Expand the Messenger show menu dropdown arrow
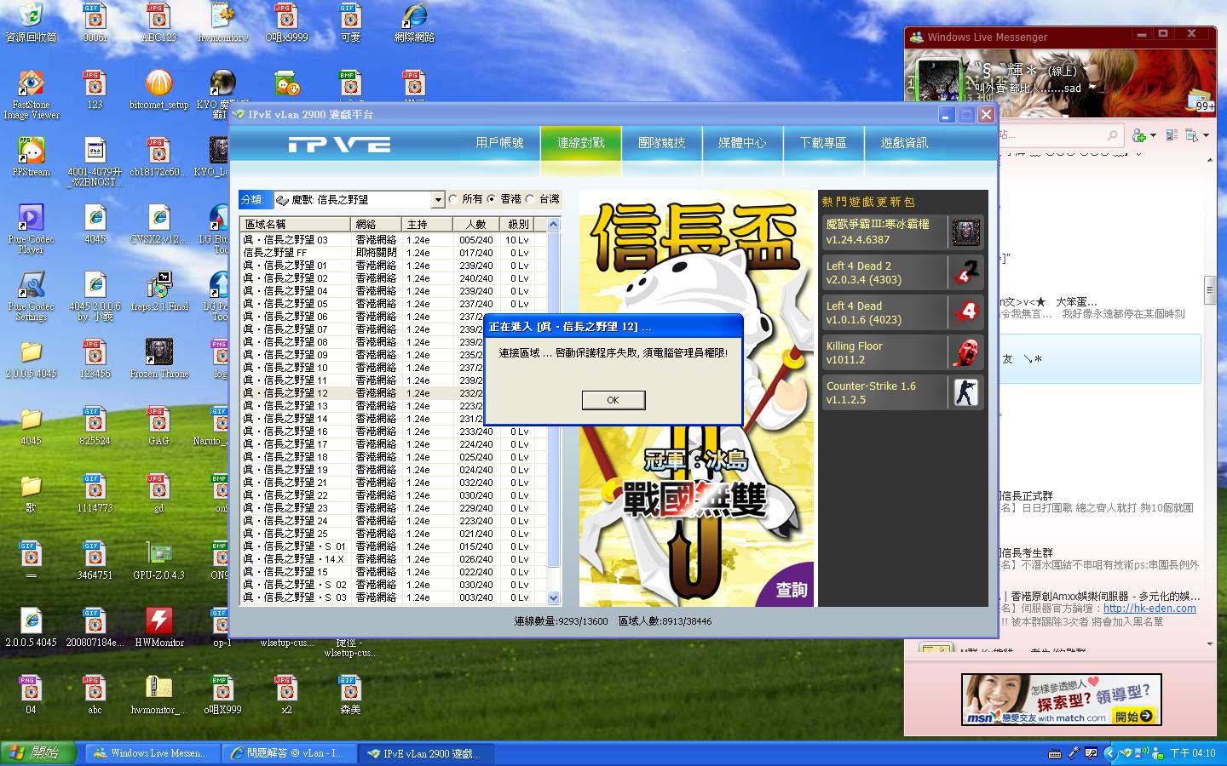This screenshot has height=766, width=1227. [x=1207, y=135]
